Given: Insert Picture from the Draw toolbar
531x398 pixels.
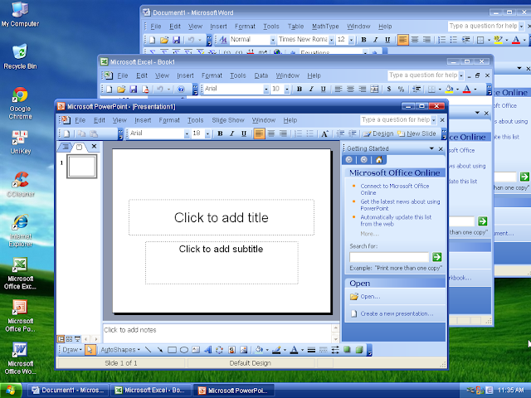Looking at the screenshot, I should [243, 350].
